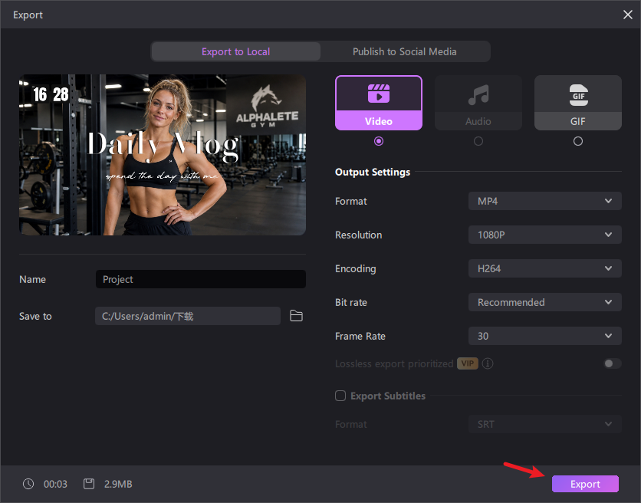Open the Resolution 1080P dropdown
Viewport: 641px width, 503px height.
click(x=545, y=235)
